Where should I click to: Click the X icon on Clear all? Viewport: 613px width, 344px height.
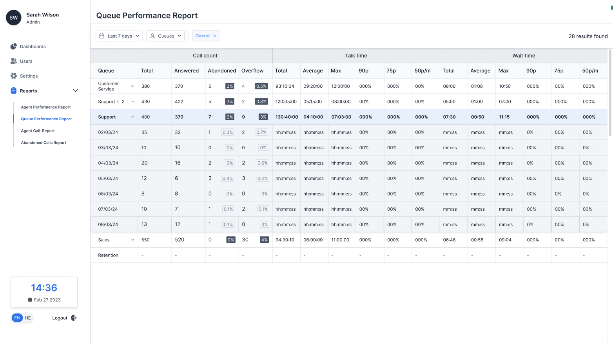[x=215, y=36]
